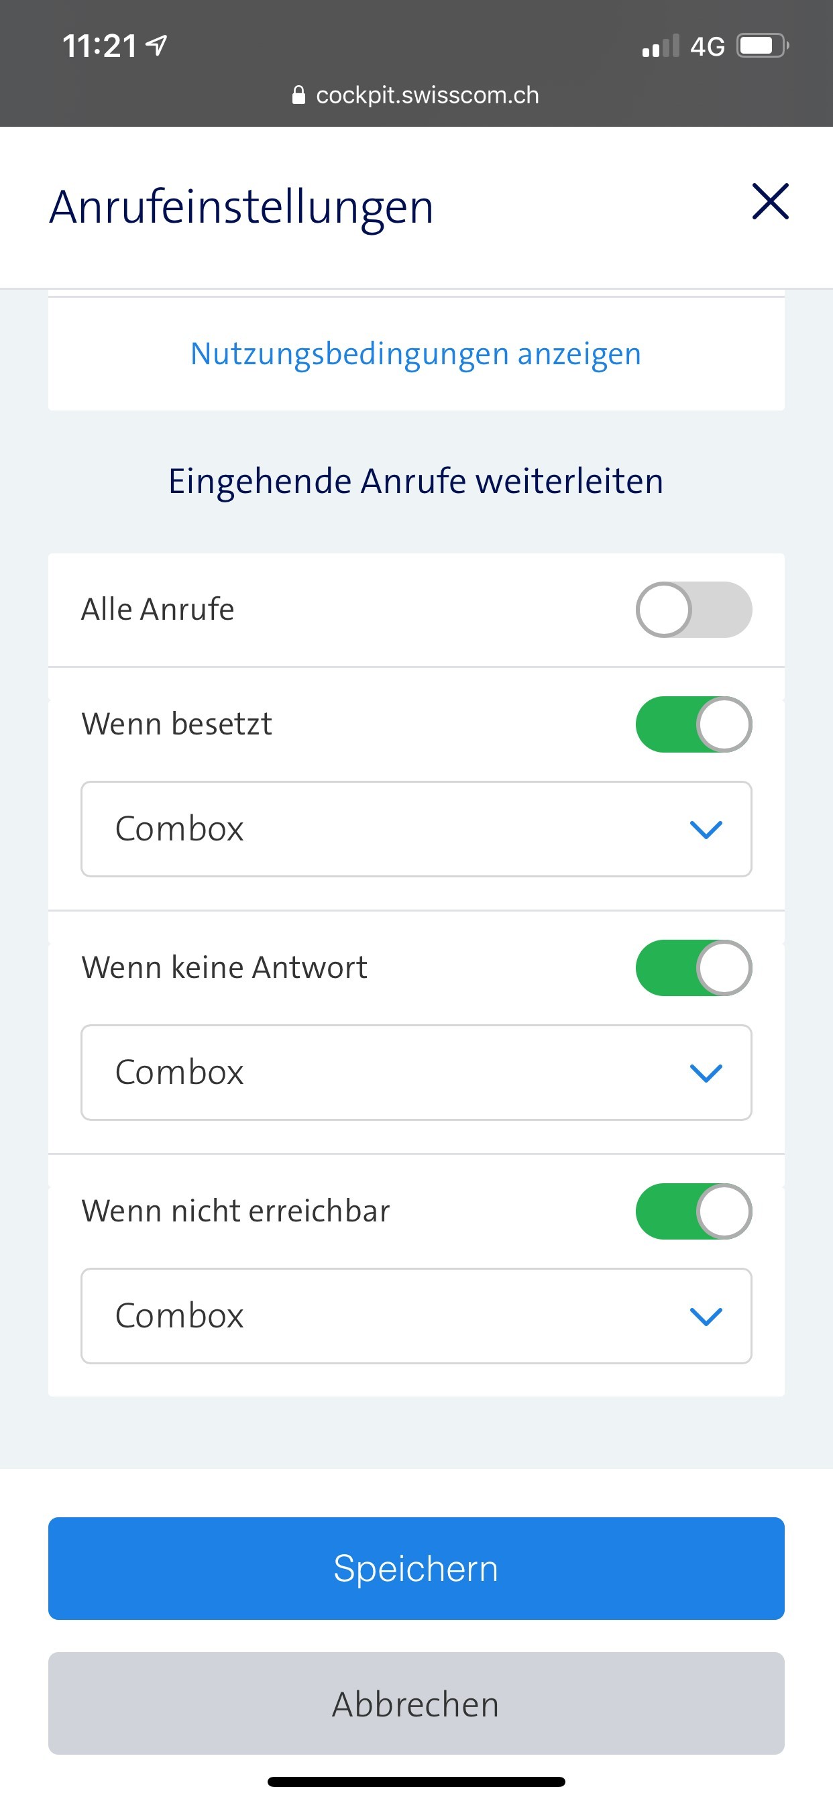Switch off Wenn nicht erreichbar toggle
Image resolution: width=833 pixels, height=1803 pixels.
[693, 1211]
